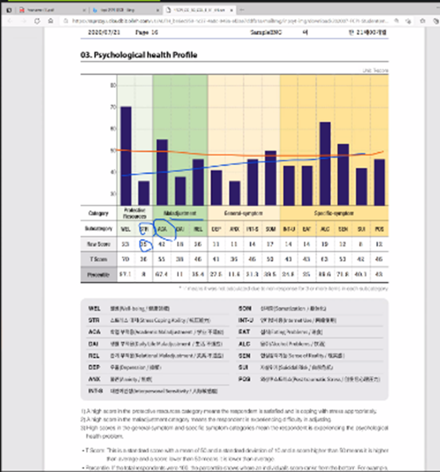
Task: Select the active PDF document tab
Action: coord(199,10)
